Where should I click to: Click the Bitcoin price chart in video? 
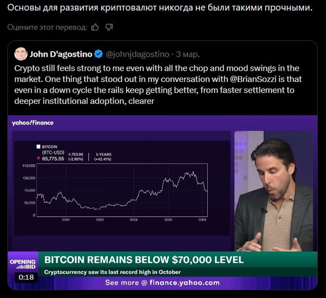[121, 191]
